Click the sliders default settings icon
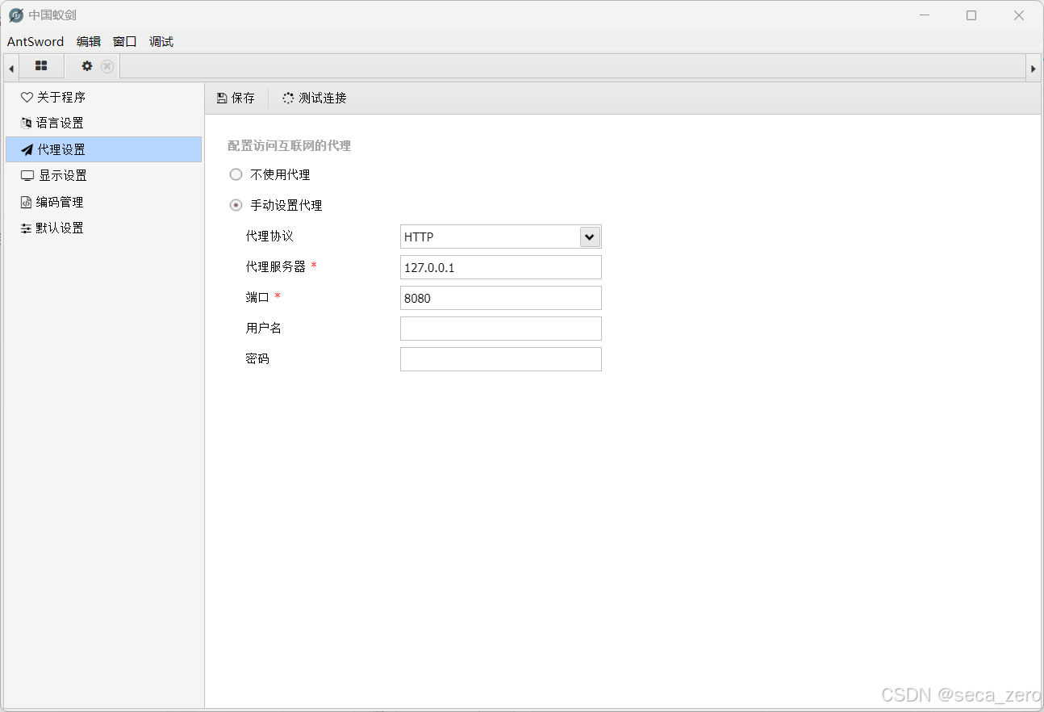The width and height of the screenshot is (1044, 712). [27, 228]
